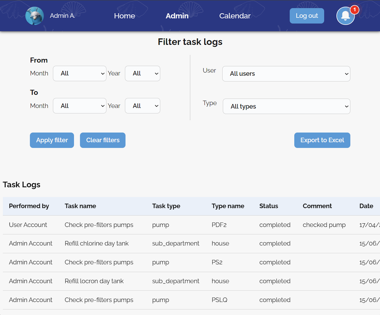Image resolution: width=380 pixels, height=315 pixels.
Task: Click the Apply filter button
Action: [52, 140]
